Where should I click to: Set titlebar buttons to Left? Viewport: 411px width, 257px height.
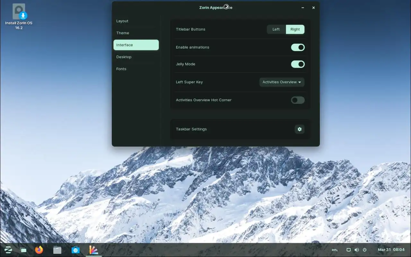(276, 29)
